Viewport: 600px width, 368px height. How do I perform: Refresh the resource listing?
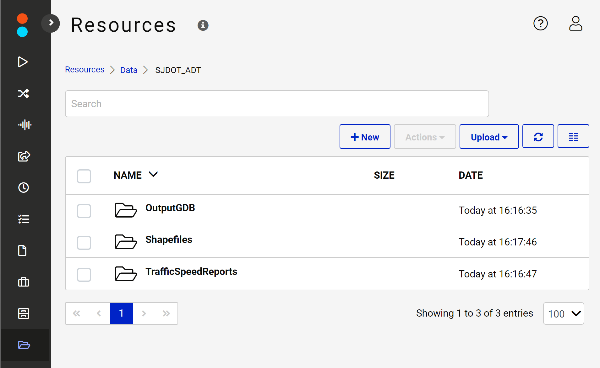(538, 136)
